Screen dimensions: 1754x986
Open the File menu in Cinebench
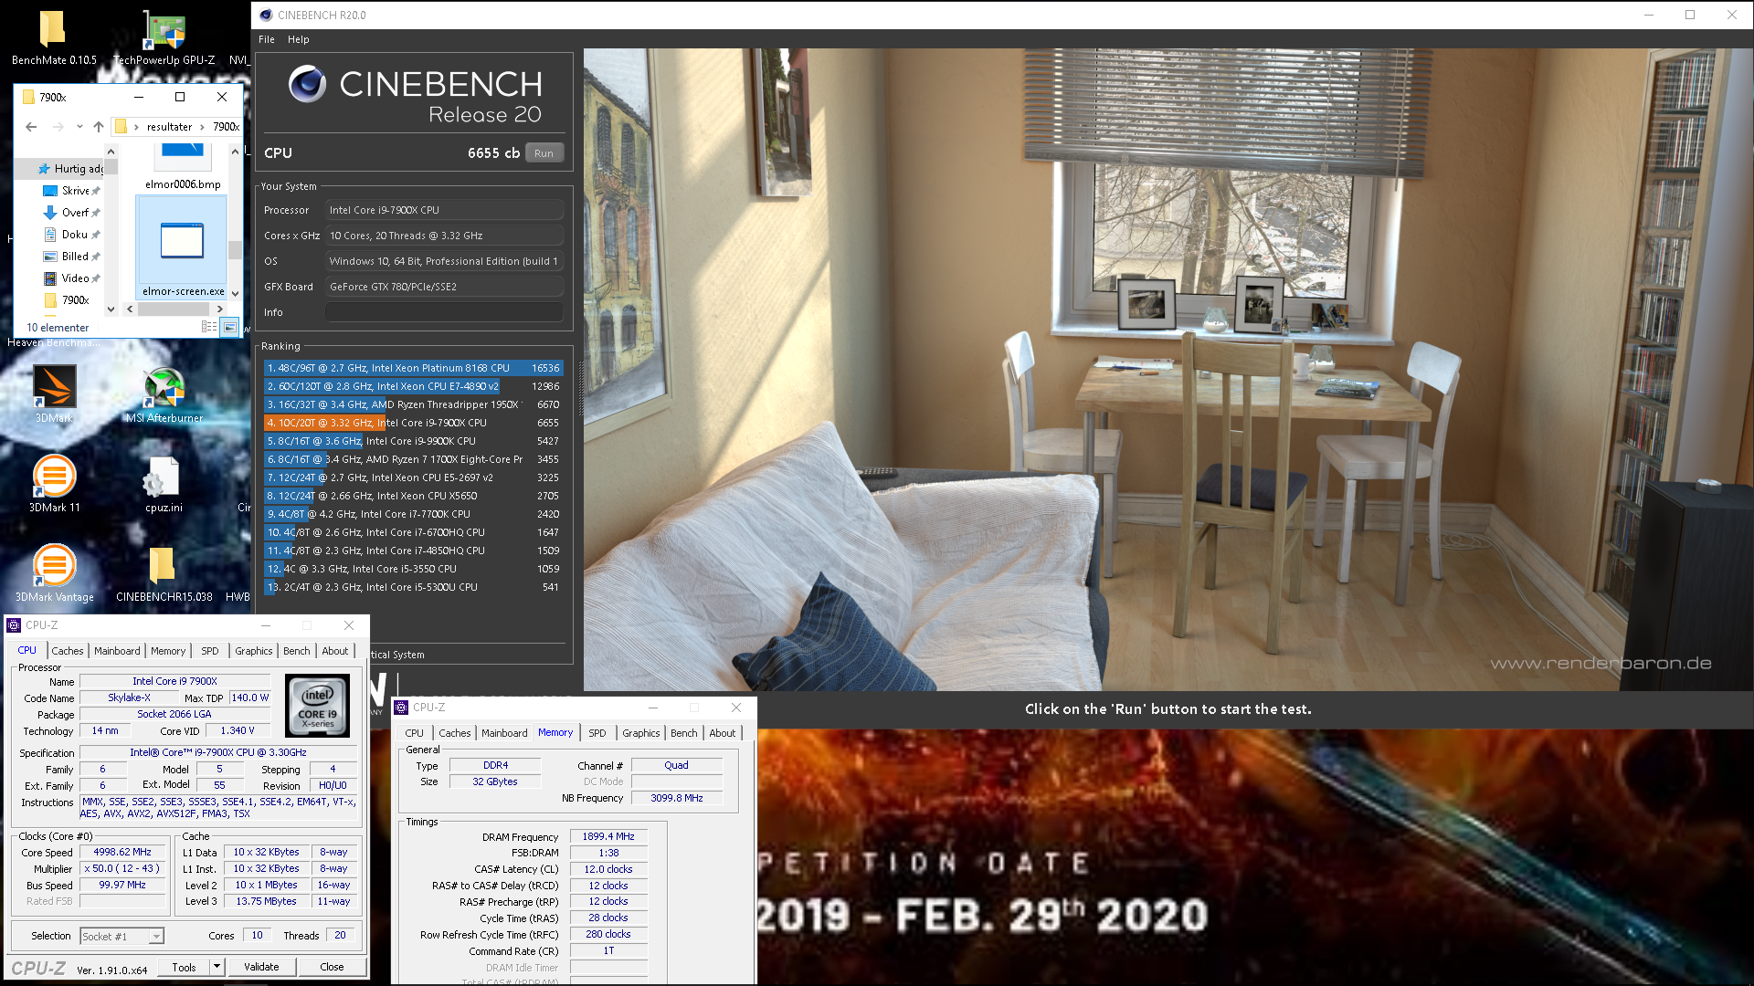coord(267,39)
